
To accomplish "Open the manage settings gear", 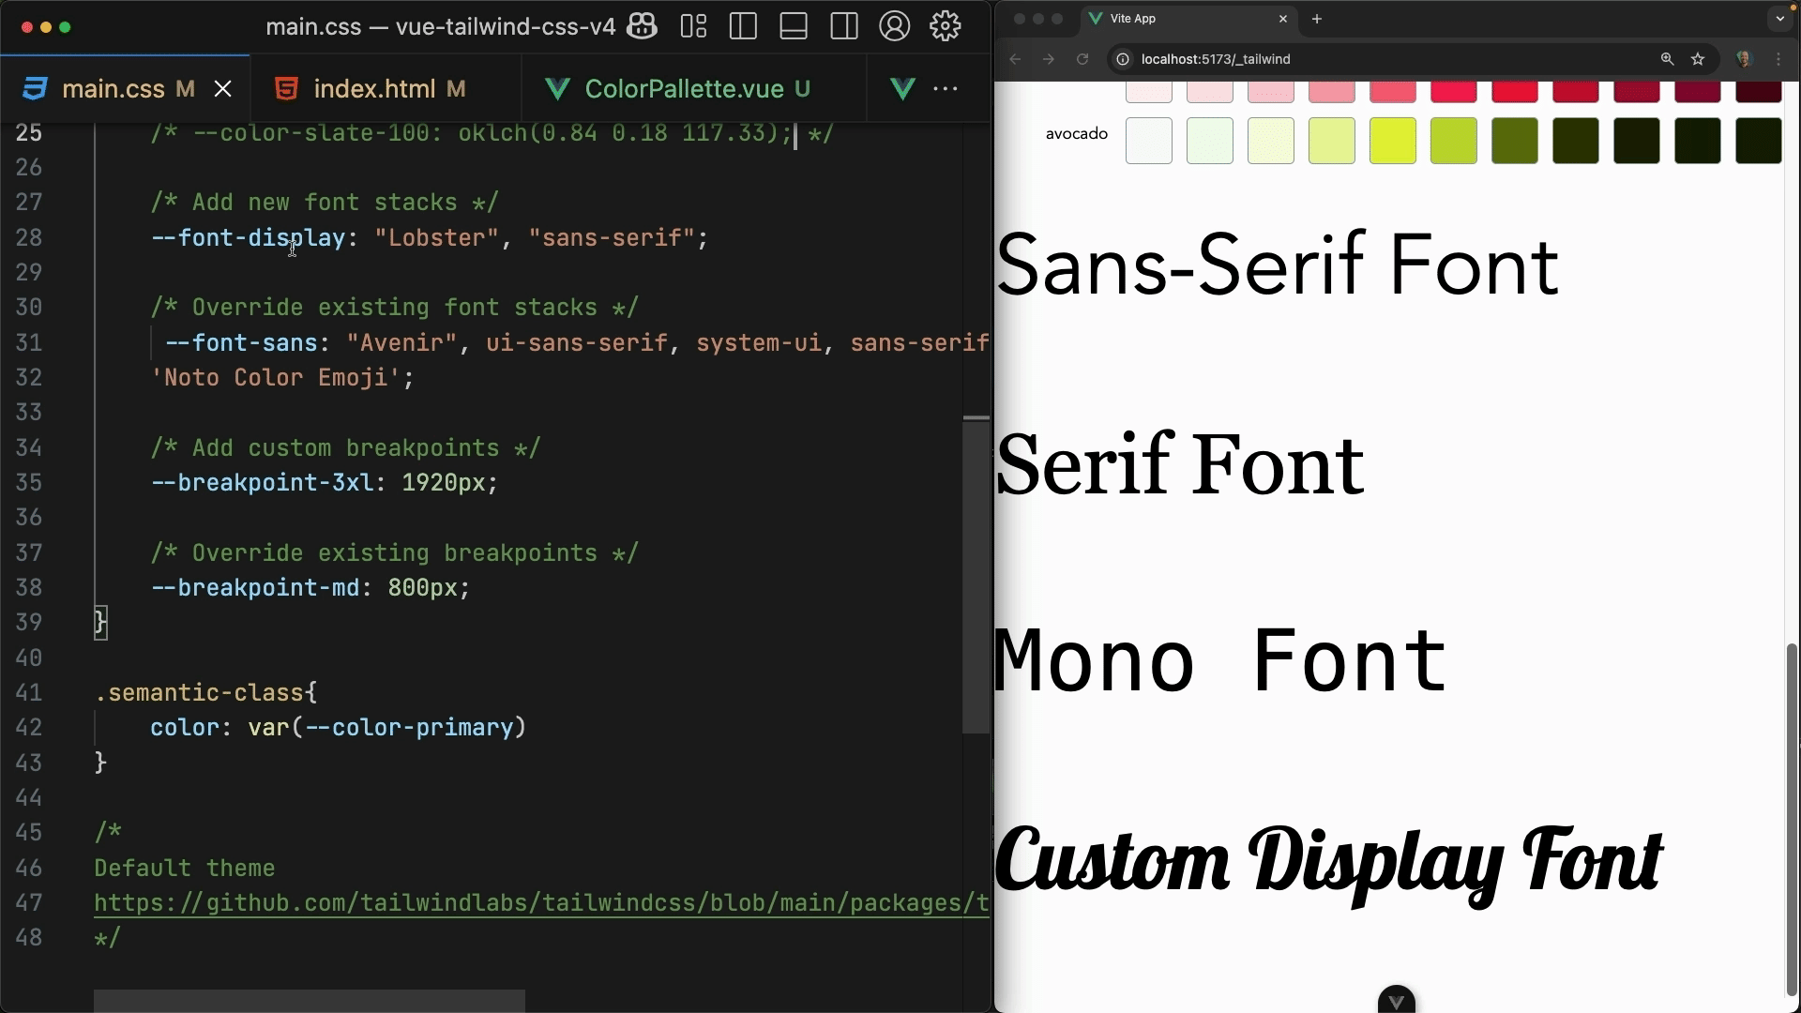I will [946, 26].
